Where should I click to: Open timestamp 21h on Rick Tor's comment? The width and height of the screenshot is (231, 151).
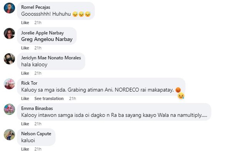click(72, 99)
